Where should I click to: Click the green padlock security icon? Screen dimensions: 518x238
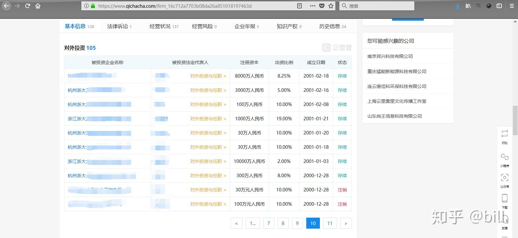coord(93,6)
